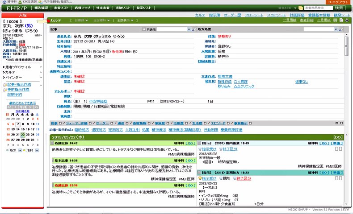
Task: Open 病棟マップ in the top menu
Action: pos(82,8)
